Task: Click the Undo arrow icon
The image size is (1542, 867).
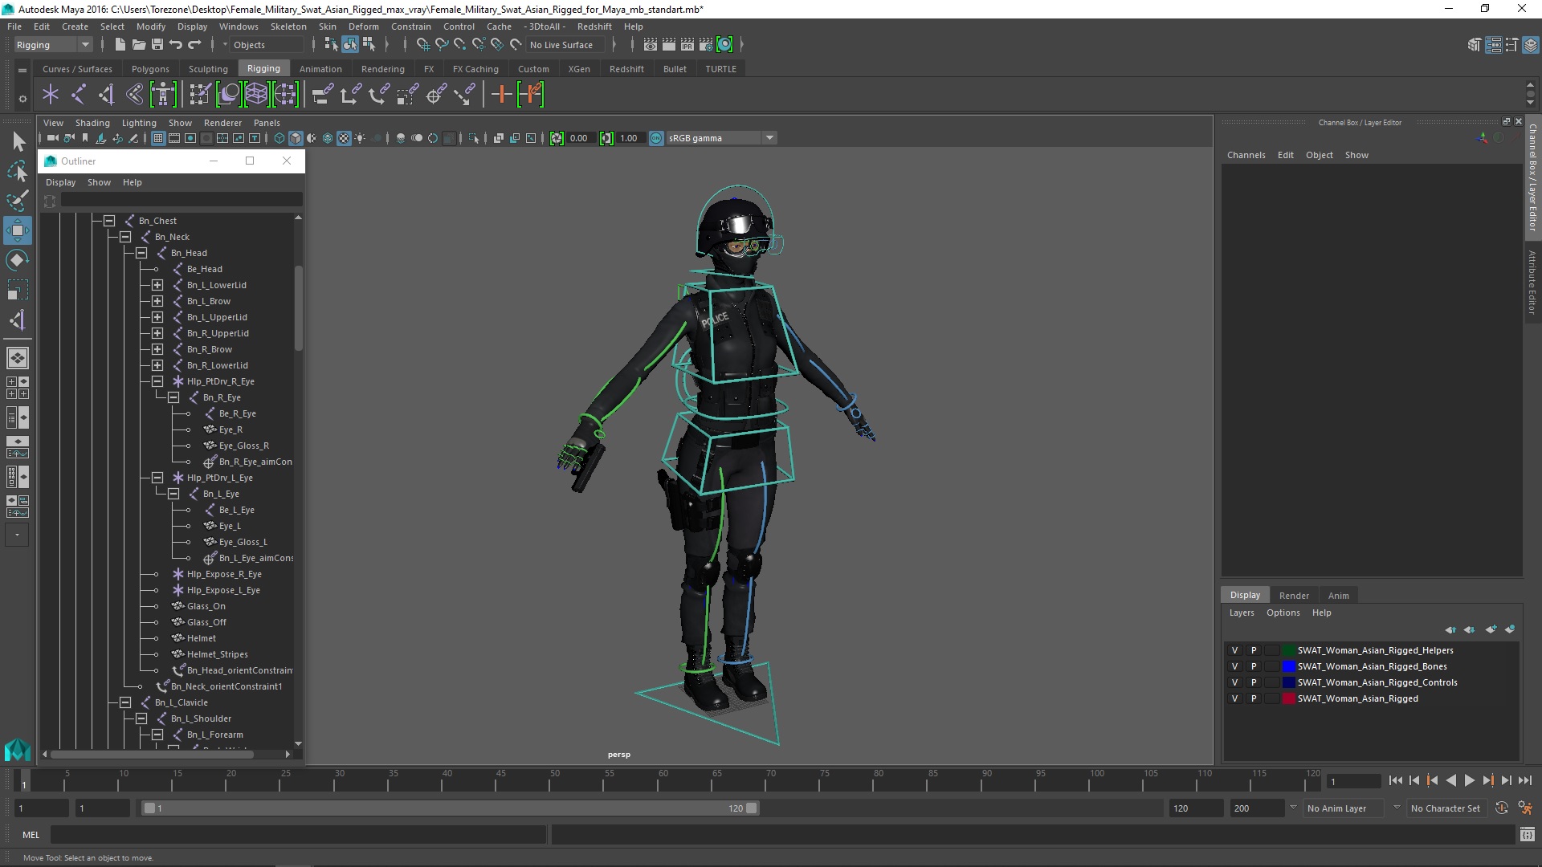Action: pyautogui.click(x=176, y=45)
